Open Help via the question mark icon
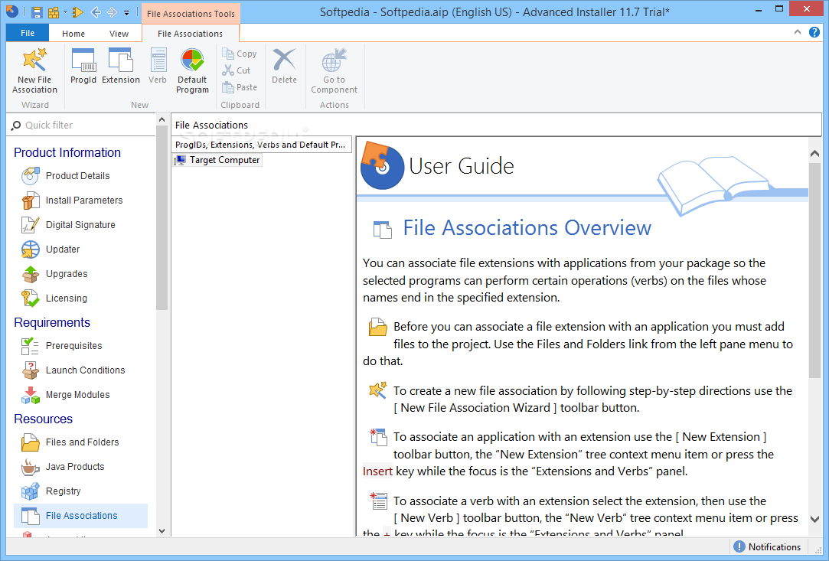This screenshot has height=561, width=829. click(x=814, y=32)
